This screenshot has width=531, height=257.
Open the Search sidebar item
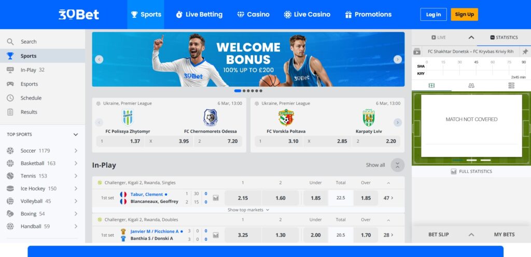[x=29, y=42]
